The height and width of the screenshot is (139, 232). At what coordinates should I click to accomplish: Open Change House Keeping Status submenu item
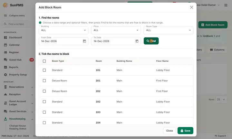pyautogui.click(x=18, y=127)
